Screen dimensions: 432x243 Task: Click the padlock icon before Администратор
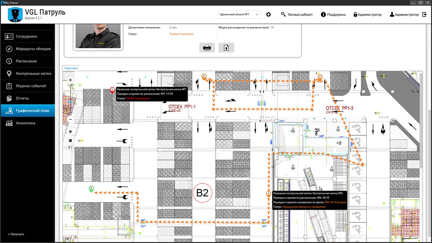coord(355,15)
